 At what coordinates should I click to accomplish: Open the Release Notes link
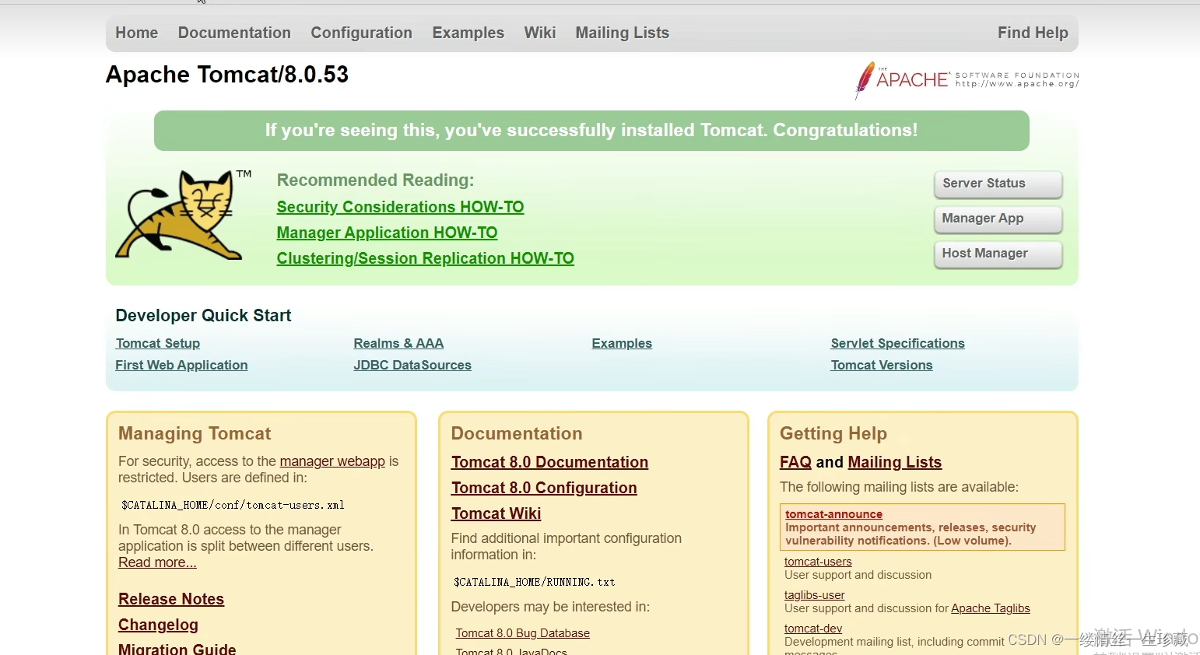(x=171, y=599)
